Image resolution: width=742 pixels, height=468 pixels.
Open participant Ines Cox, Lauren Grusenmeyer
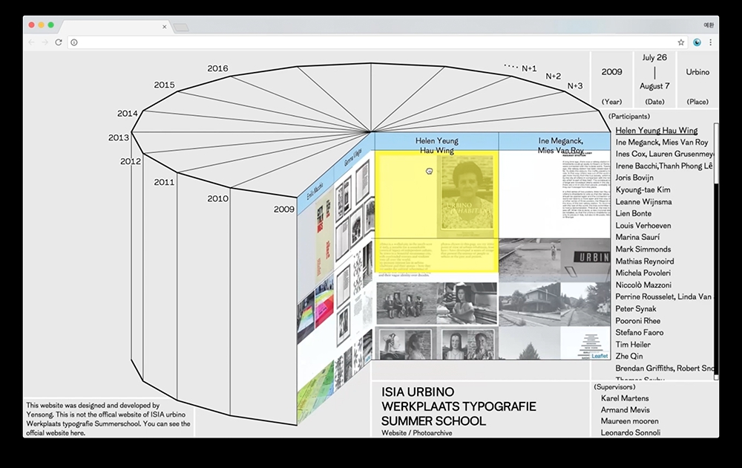[664, 154]
